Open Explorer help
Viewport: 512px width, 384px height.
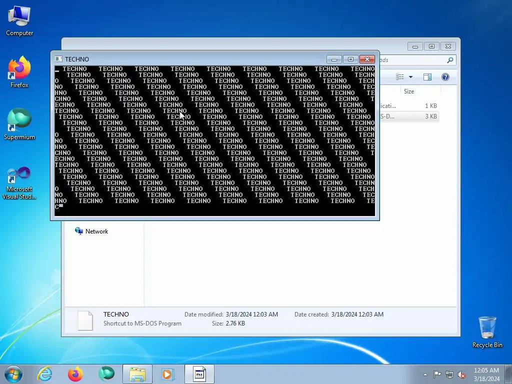445,77
